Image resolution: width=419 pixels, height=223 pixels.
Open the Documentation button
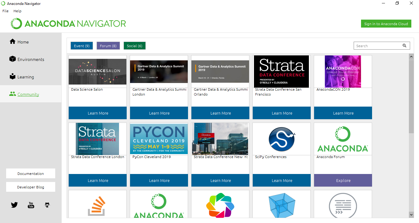pyautogui.click(x=31, y=173)
